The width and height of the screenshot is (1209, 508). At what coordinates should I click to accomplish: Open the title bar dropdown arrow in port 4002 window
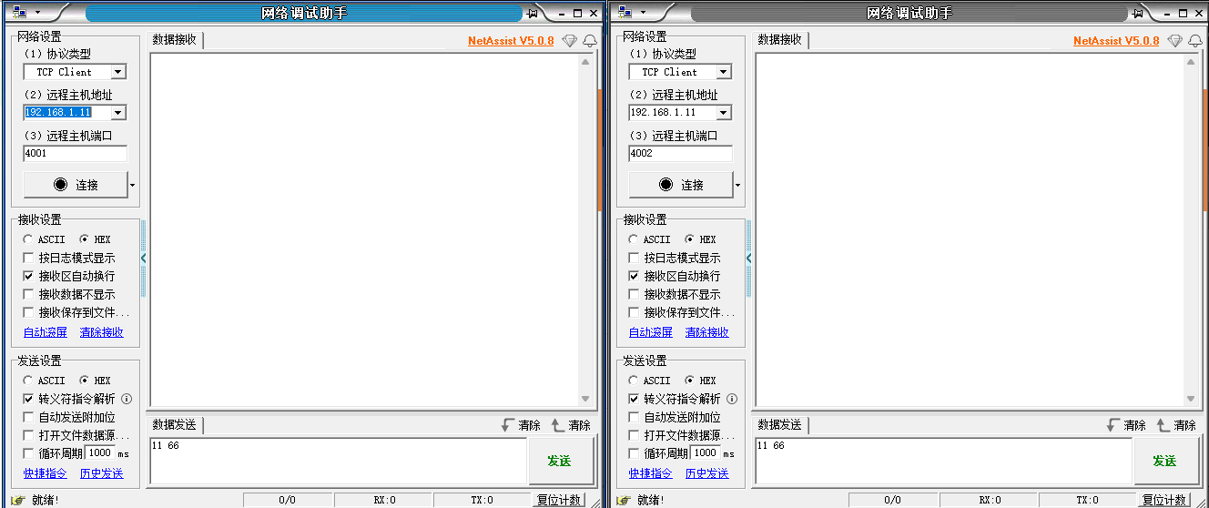coord(643,13)
